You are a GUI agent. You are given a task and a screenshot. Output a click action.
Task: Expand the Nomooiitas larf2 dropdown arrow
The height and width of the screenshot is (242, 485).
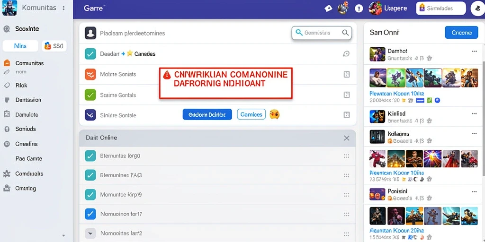tap(90, 233)
